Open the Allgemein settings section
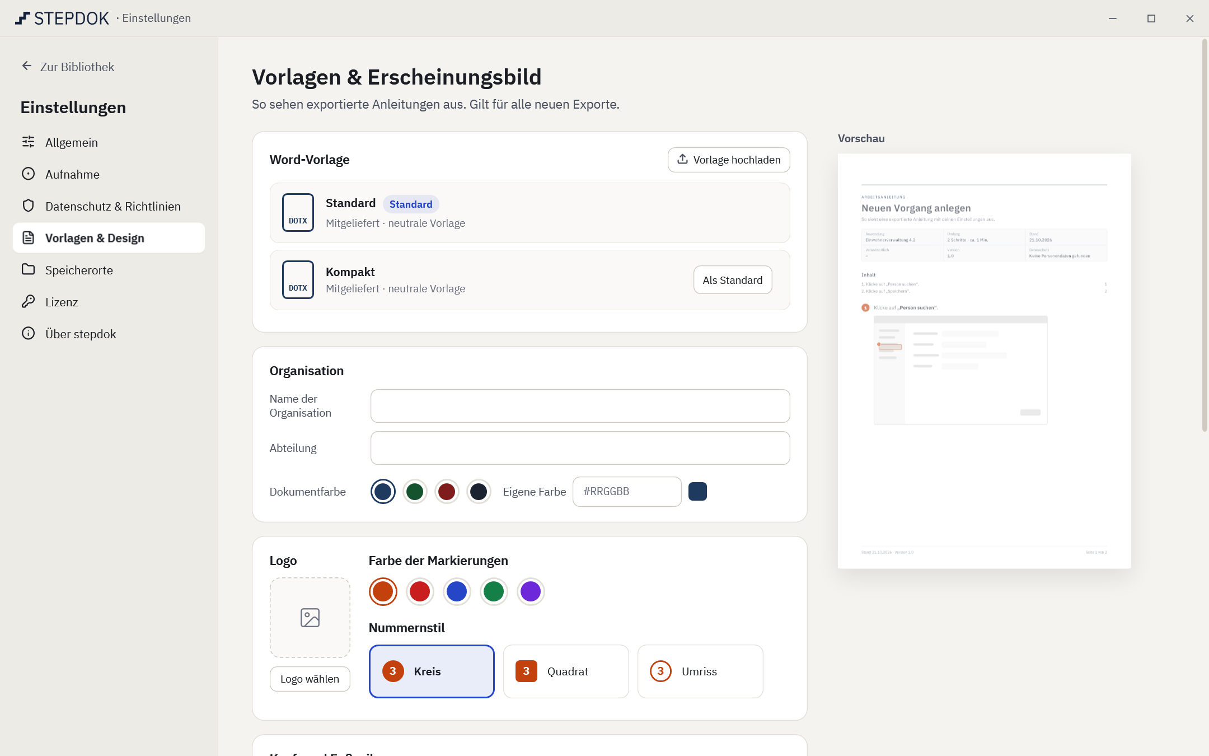The width and height of the screenshot is (1209, 756). tap(109, 142)
